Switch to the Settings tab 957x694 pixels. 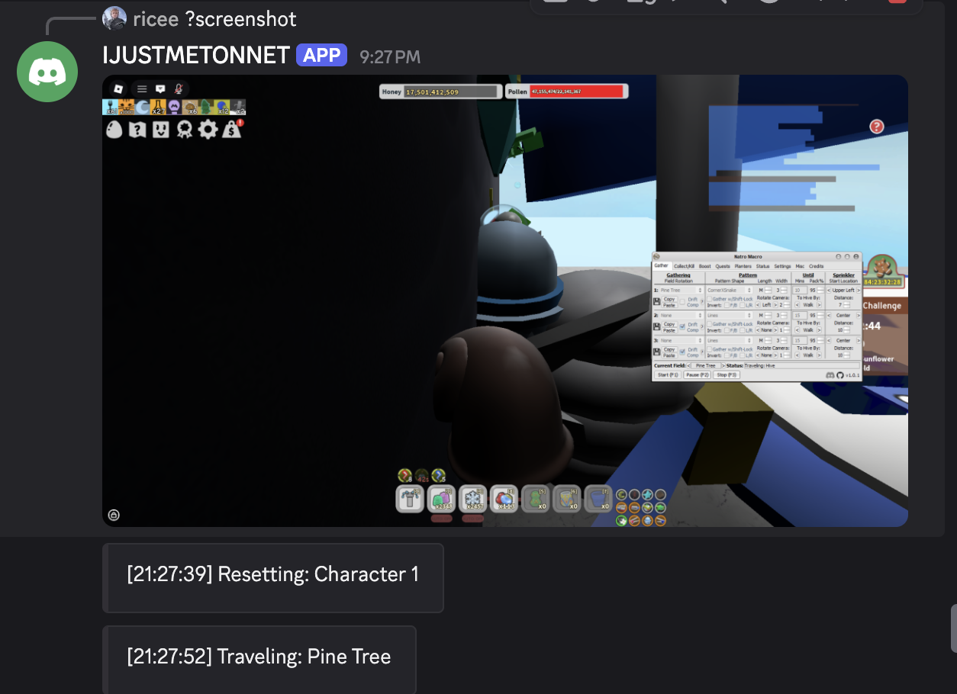click(x=782, y=266)
